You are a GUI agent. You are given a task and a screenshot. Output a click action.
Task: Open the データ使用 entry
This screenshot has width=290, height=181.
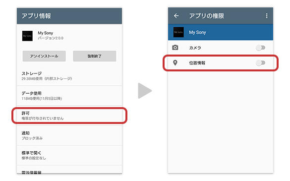click(69, 96)
